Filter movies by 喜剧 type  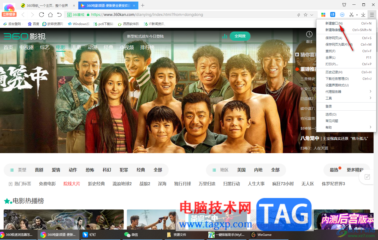[x=39, y=170]
